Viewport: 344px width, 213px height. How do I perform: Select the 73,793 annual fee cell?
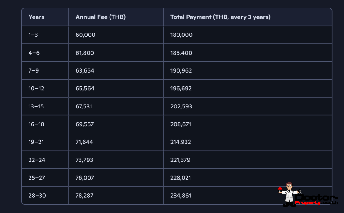coord(84,160)
